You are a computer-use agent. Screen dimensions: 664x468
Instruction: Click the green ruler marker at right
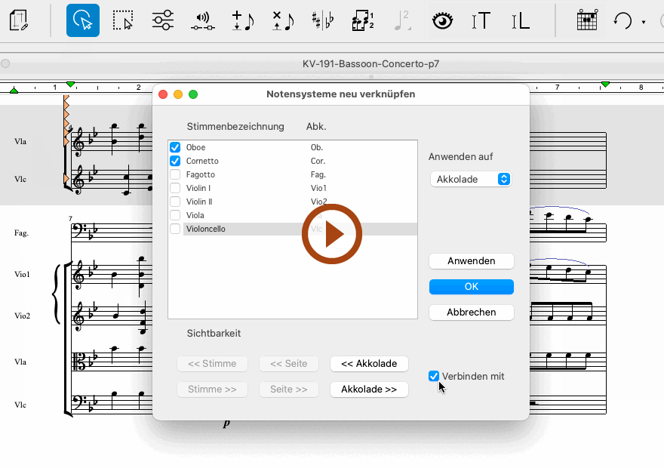604,85
